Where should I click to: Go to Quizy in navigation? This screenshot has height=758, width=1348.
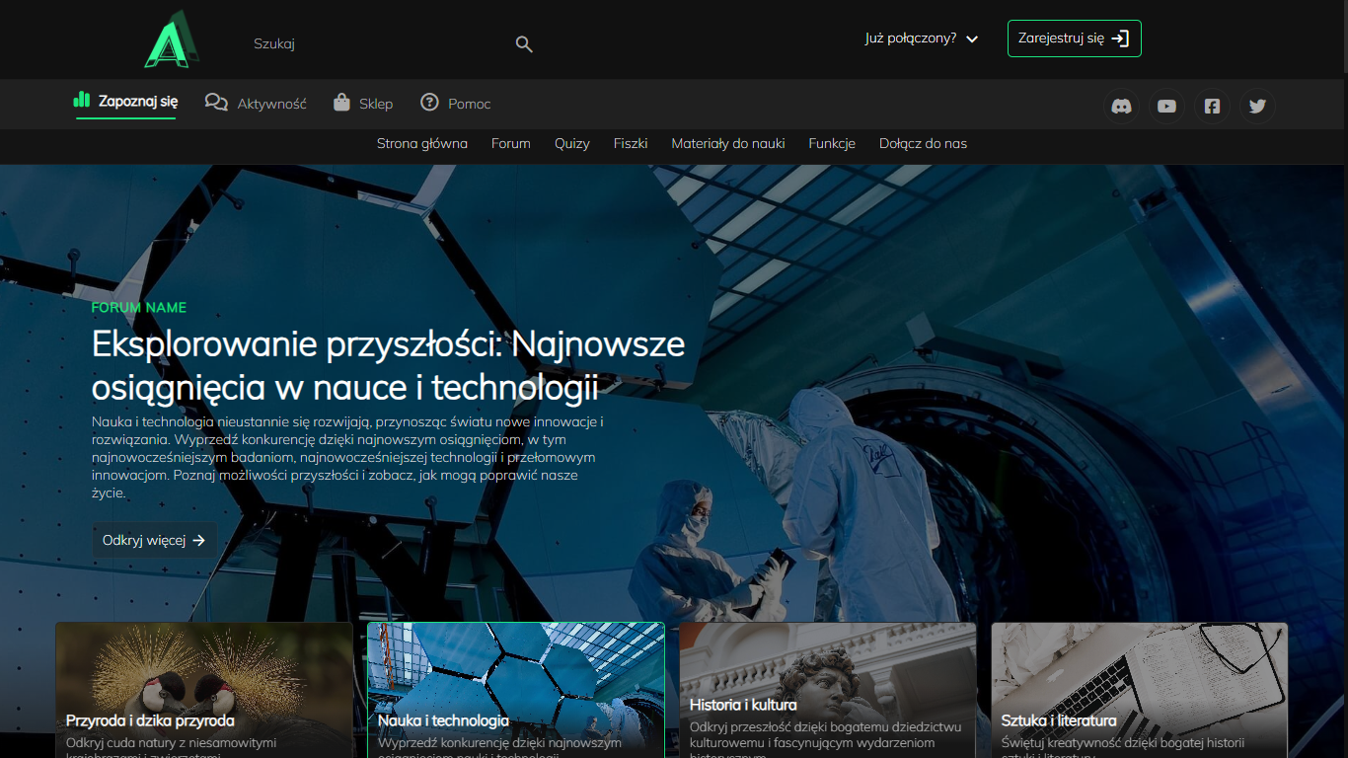pyautogui.click(x=572, y=143)
